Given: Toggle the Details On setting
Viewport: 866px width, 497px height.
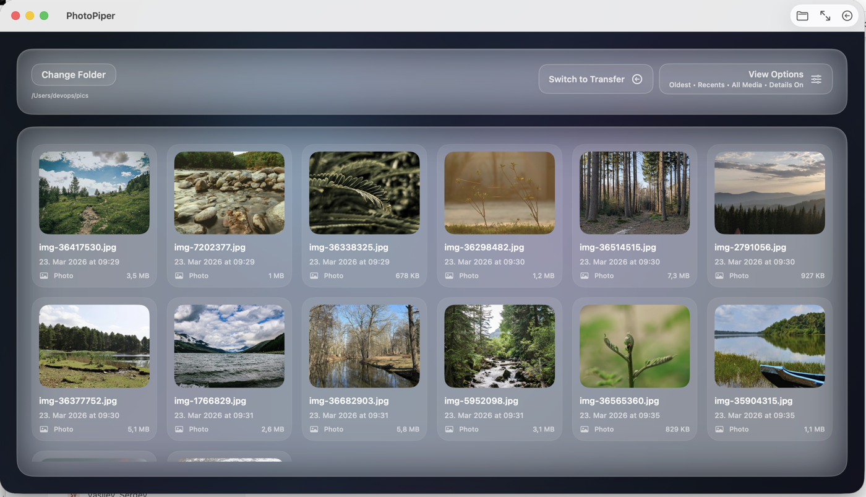Looking at the screenshot, I should [786, 85].
